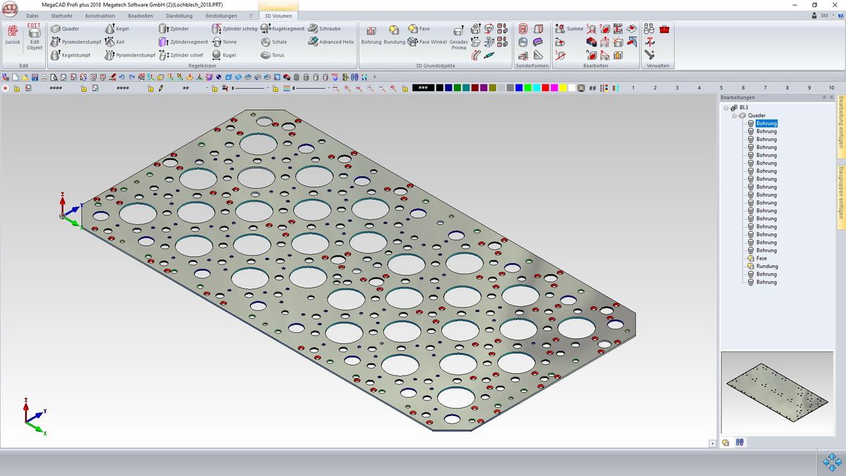Switch to the Darstellung tab
This screenshot has width=846, height=476.
click(179, 16)
